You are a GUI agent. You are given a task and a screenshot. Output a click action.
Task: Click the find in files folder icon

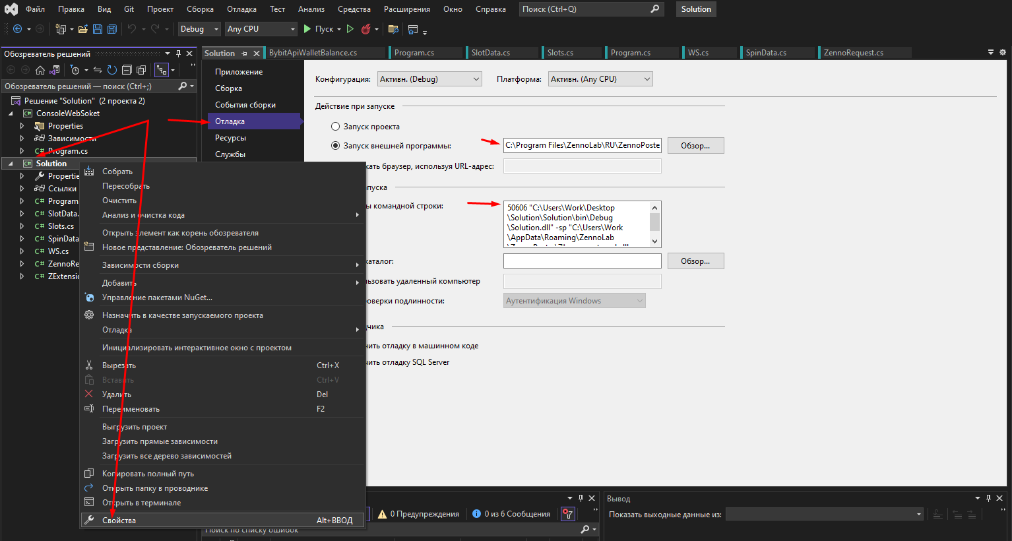click(x=393, y=29)
